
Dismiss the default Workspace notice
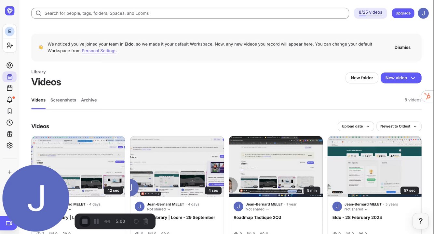click(402, 47)
